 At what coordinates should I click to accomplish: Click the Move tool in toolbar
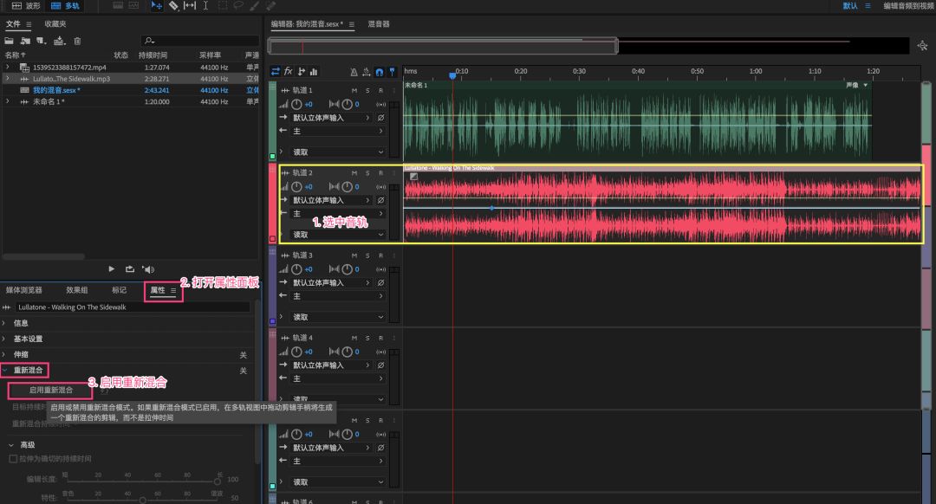point(157,6)
